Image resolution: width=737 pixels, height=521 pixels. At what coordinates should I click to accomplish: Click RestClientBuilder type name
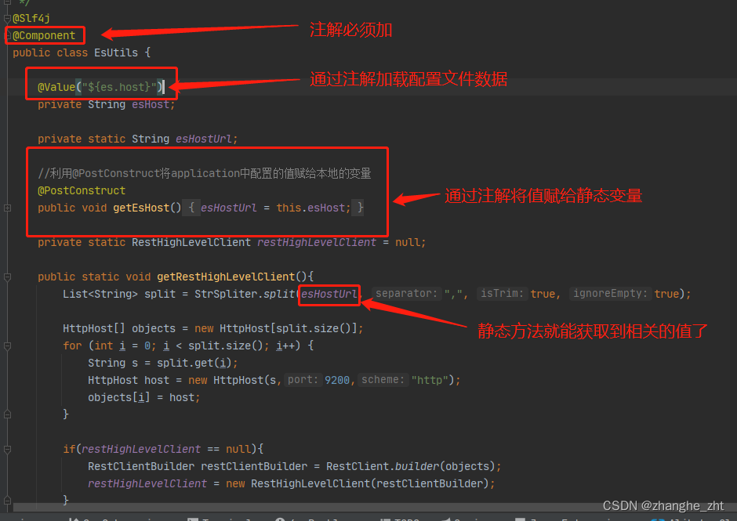[x=141, y=466]
